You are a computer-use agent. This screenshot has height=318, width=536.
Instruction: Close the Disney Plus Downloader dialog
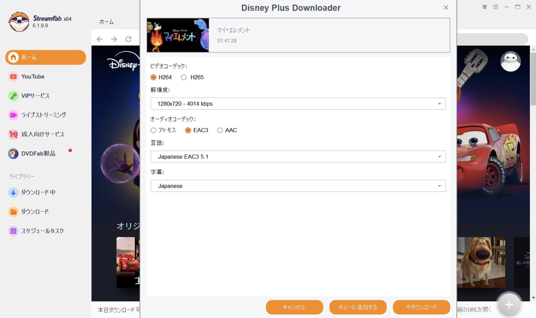(446, 8)
